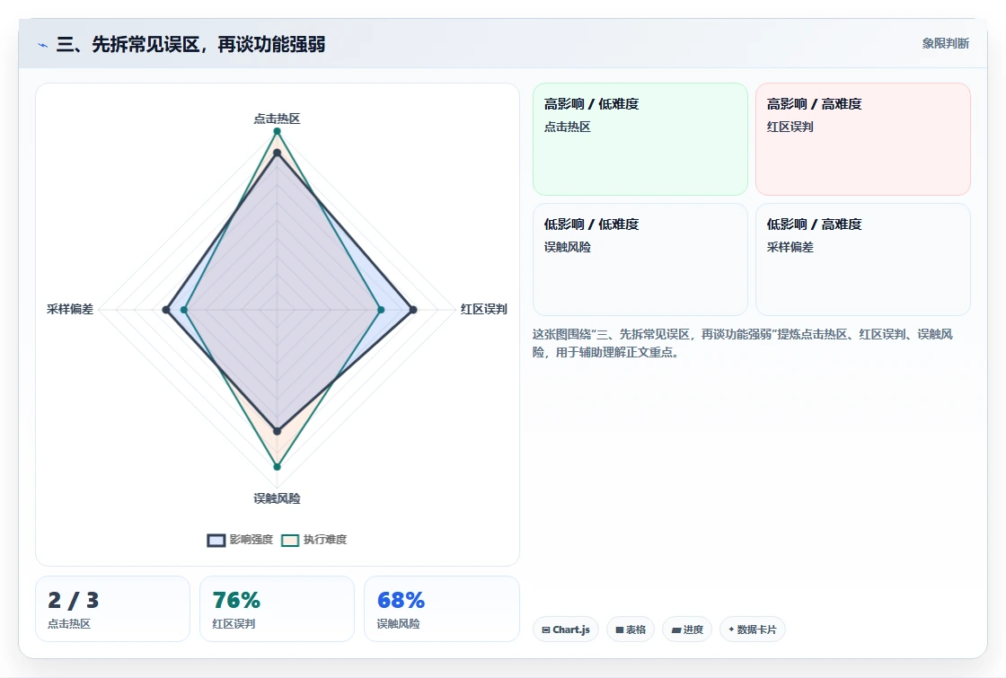
Task: Click the 数据卡片 tag chip
Action: pyautogui.click(x=752, y=630)
